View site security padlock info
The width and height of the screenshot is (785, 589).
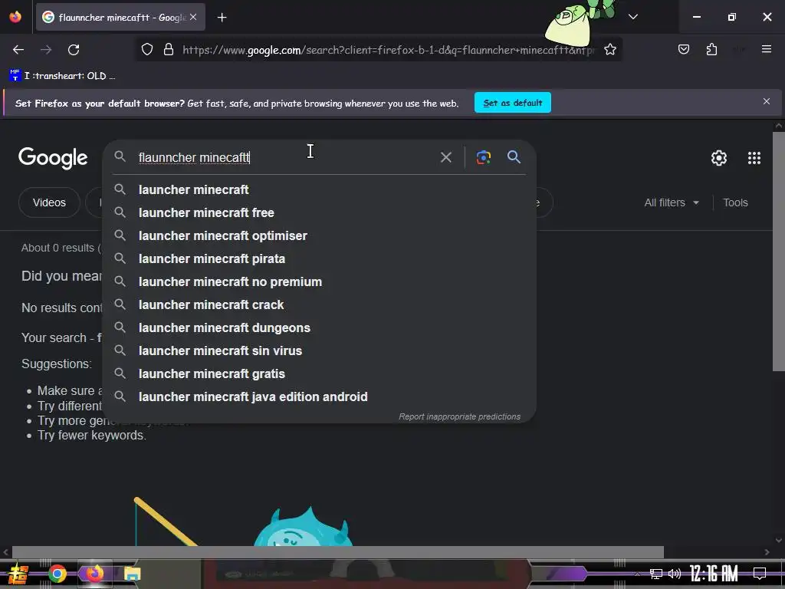coord(169,50)
